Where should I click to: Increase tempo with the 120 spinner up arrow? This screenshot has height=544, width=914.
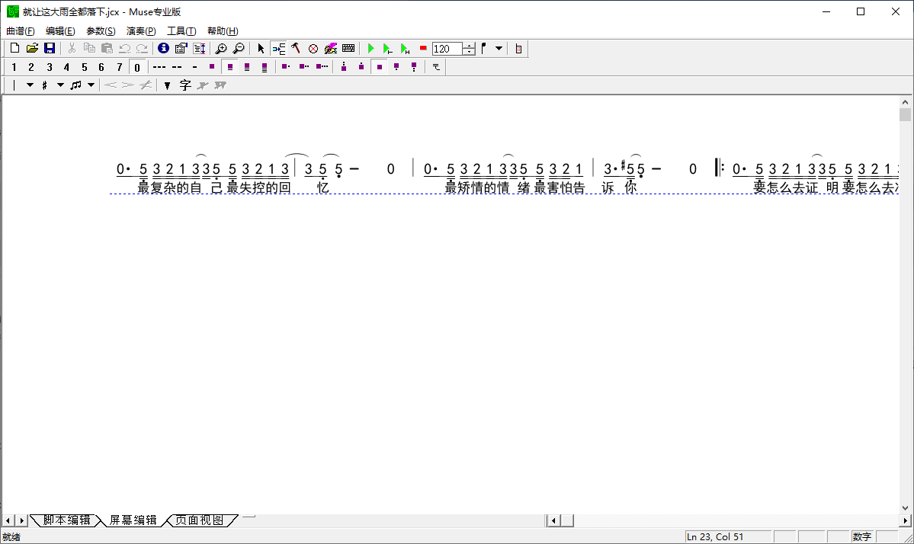tap(469, 44)
